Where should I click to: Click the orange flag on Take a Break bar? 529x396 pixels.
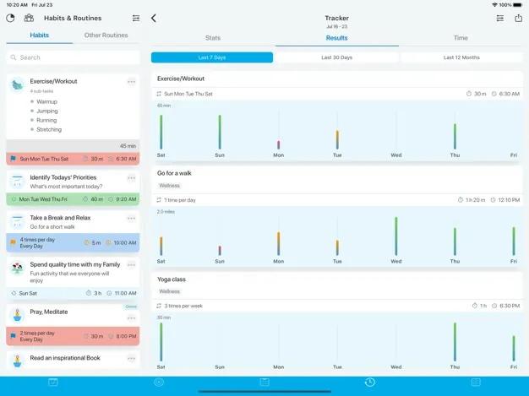pyautogui.click(x=14, y=242)
